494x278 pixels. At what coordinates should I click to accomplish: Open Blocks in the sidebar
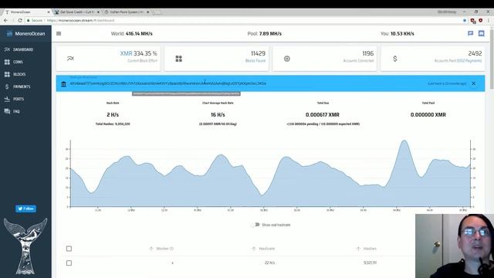point(19,74)
